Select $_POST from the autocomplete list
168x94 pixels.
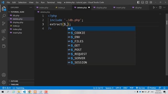click(101, 50)
